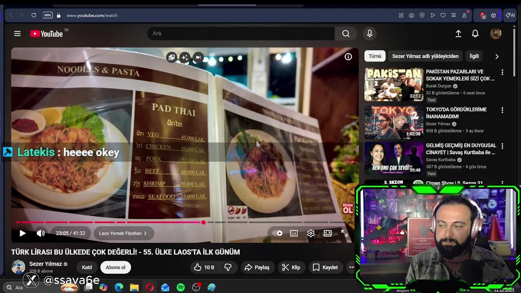
Task: Open the browser profile icon
Action: click(464, 15)
